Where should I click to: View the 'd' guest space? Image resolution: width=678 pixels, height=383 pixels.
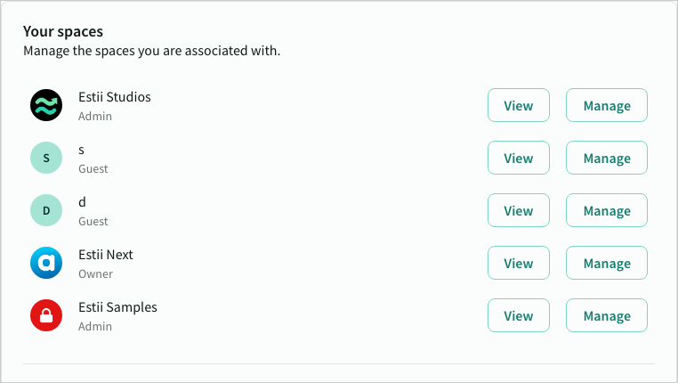[x=518, y=211]
